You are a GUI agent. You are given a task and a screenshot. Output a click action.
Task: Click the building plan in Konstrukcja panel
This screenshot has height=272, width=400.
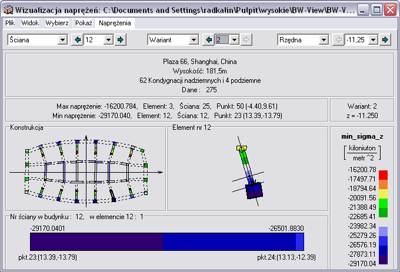[86, 172]
